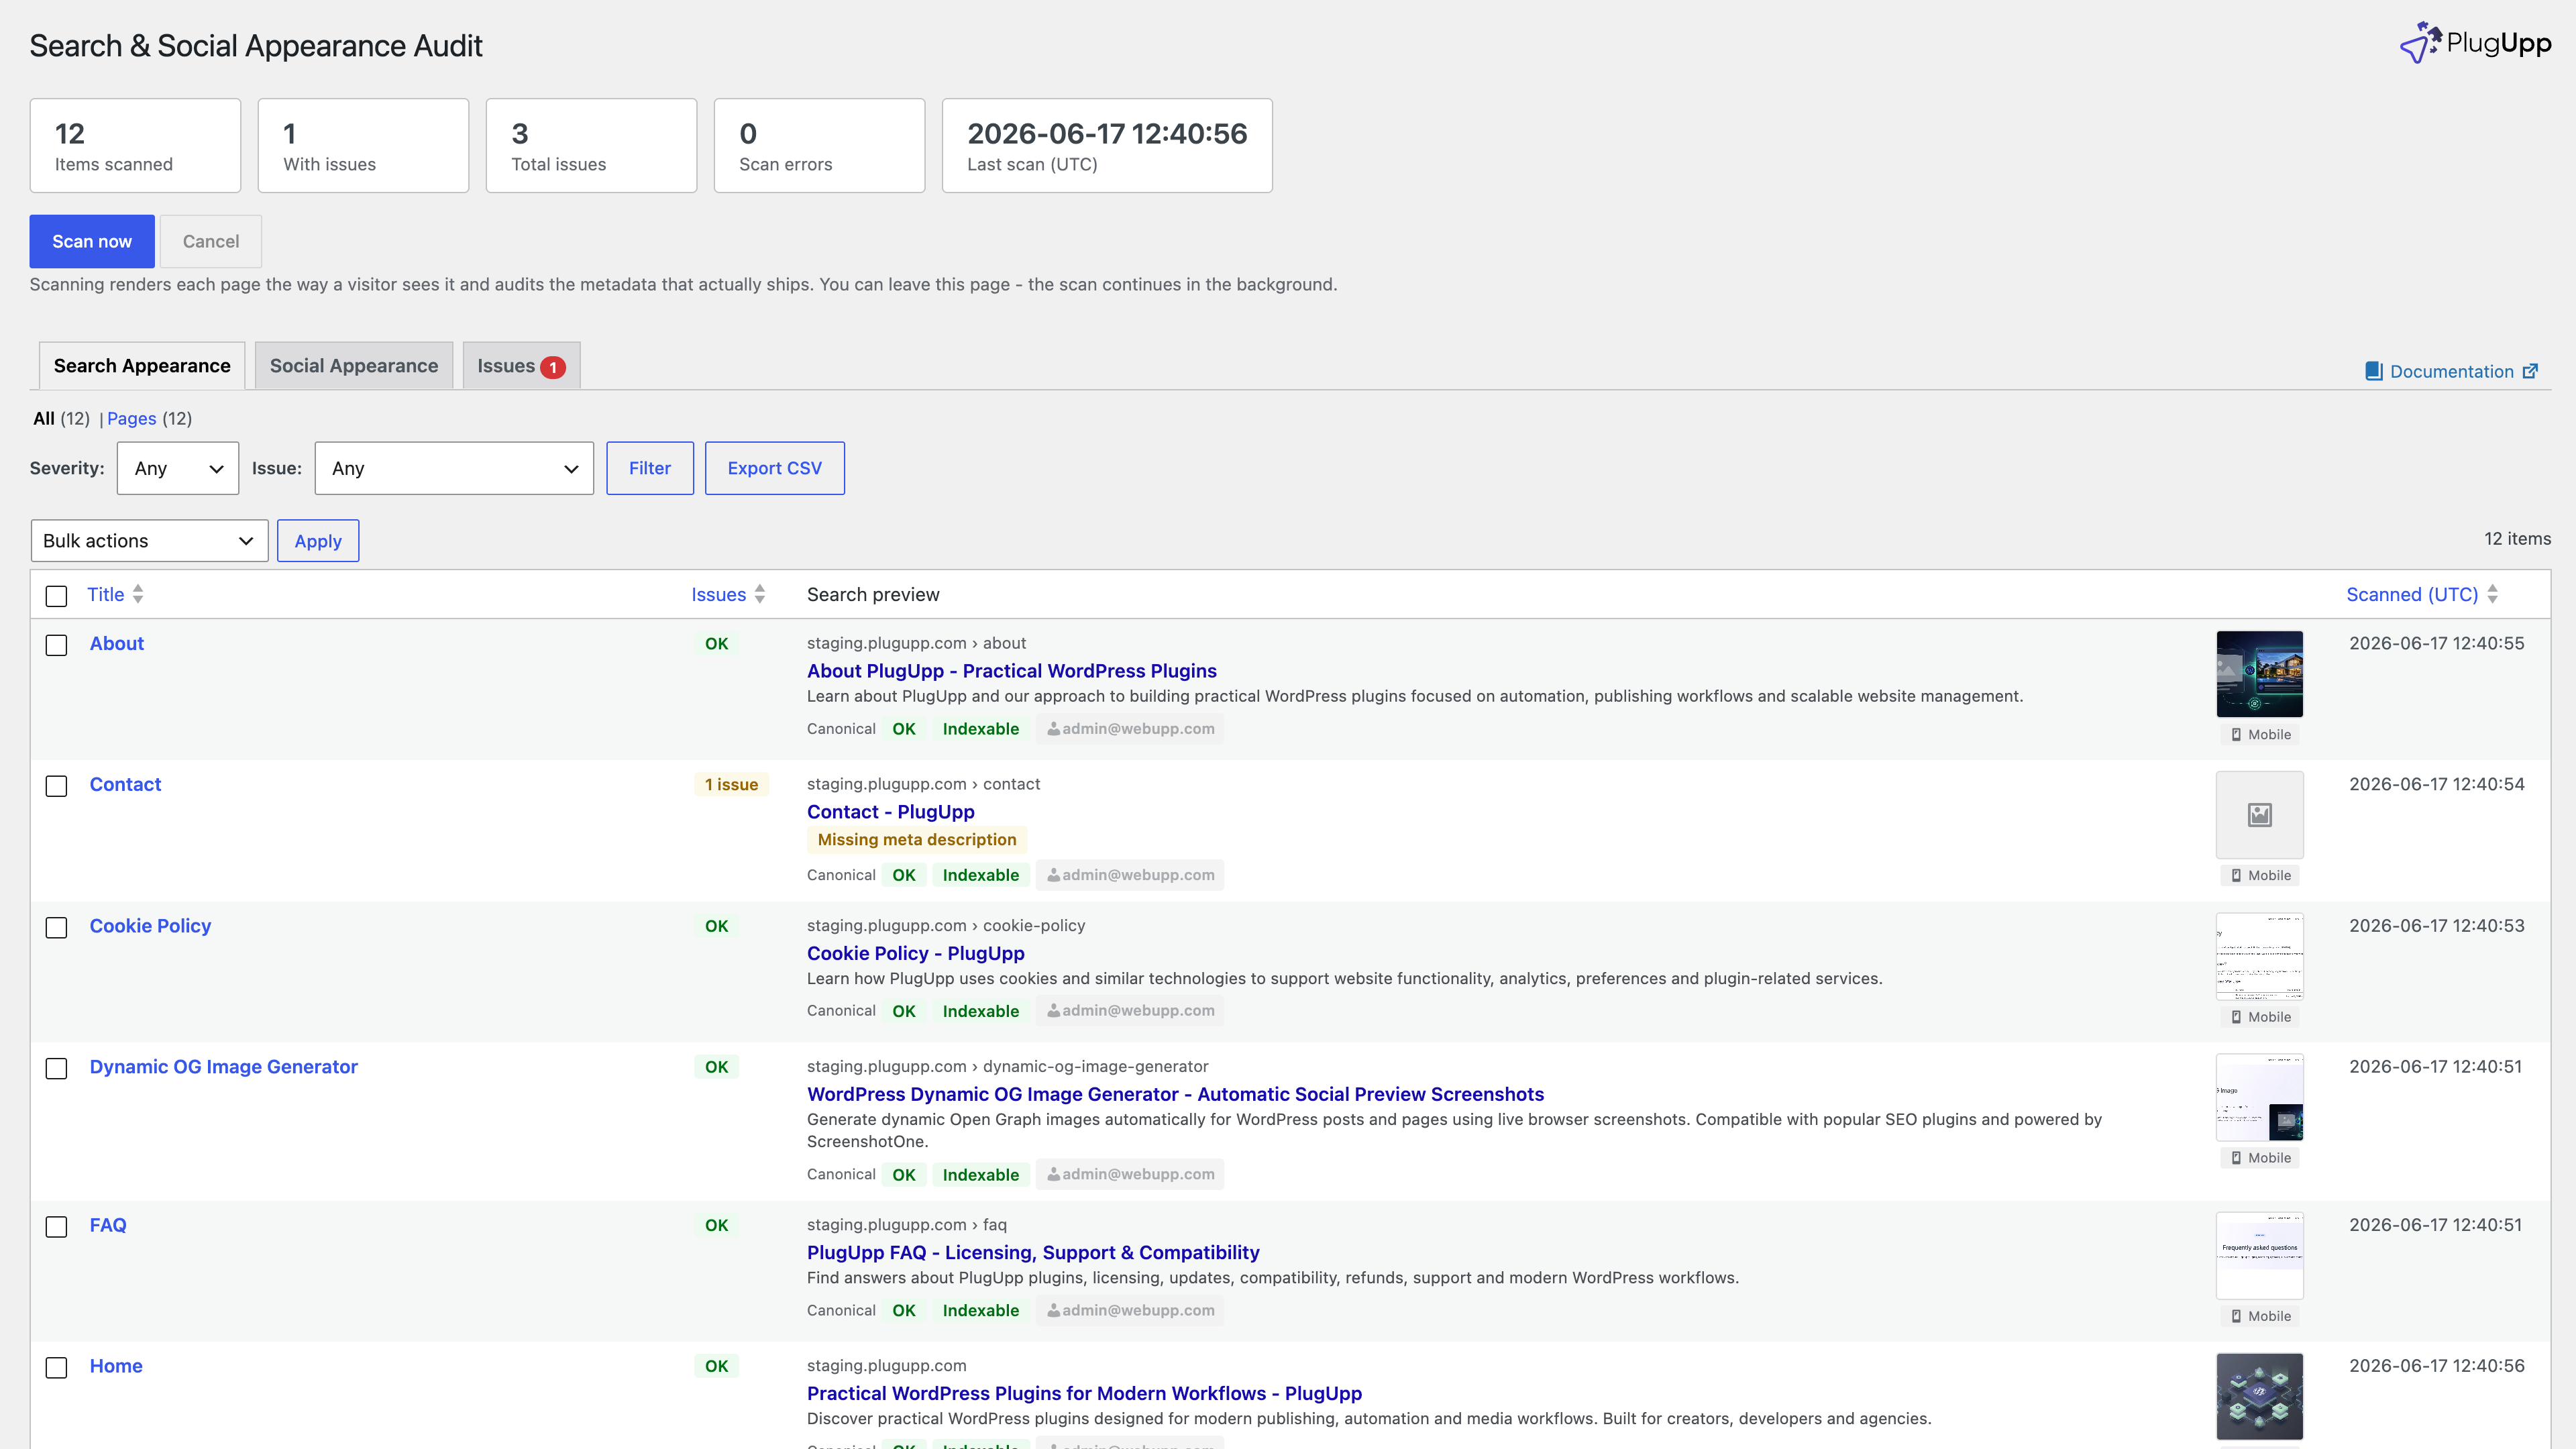Viewport: 2576px width, 1449px height.
Task: Open the Severity dropdown
Action: pos(178,468)
